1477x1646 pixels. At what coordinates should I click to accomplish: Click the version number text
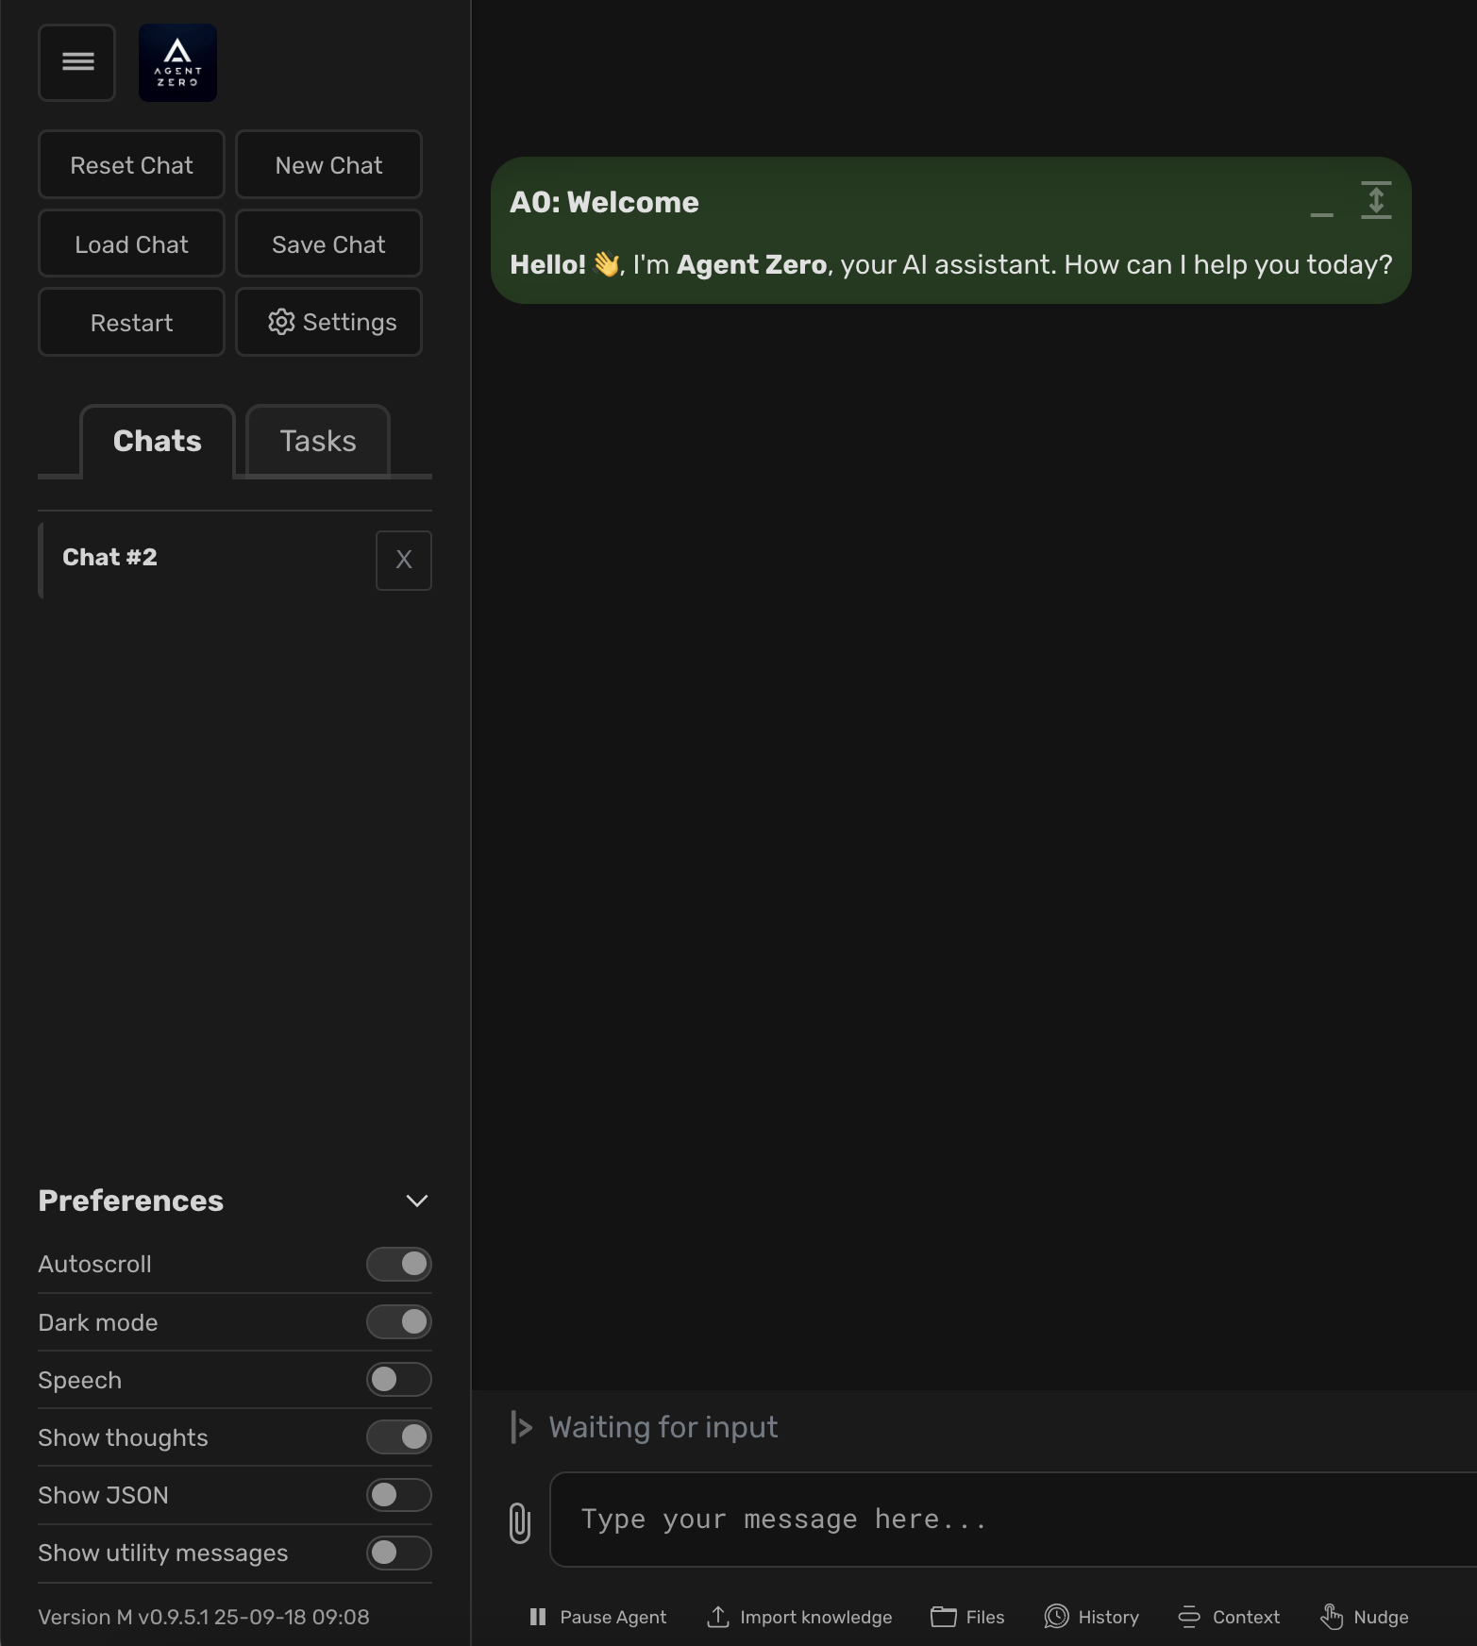tap(204, 1617)
